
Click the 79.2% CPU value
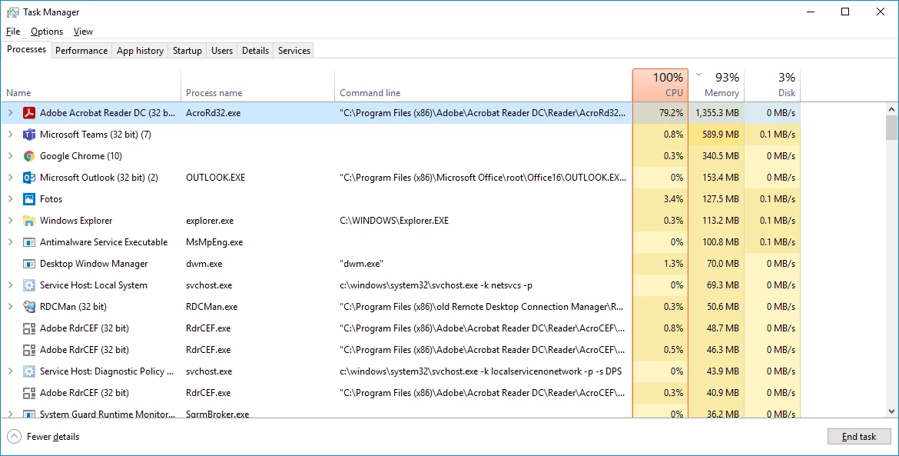tap(672, 113)
